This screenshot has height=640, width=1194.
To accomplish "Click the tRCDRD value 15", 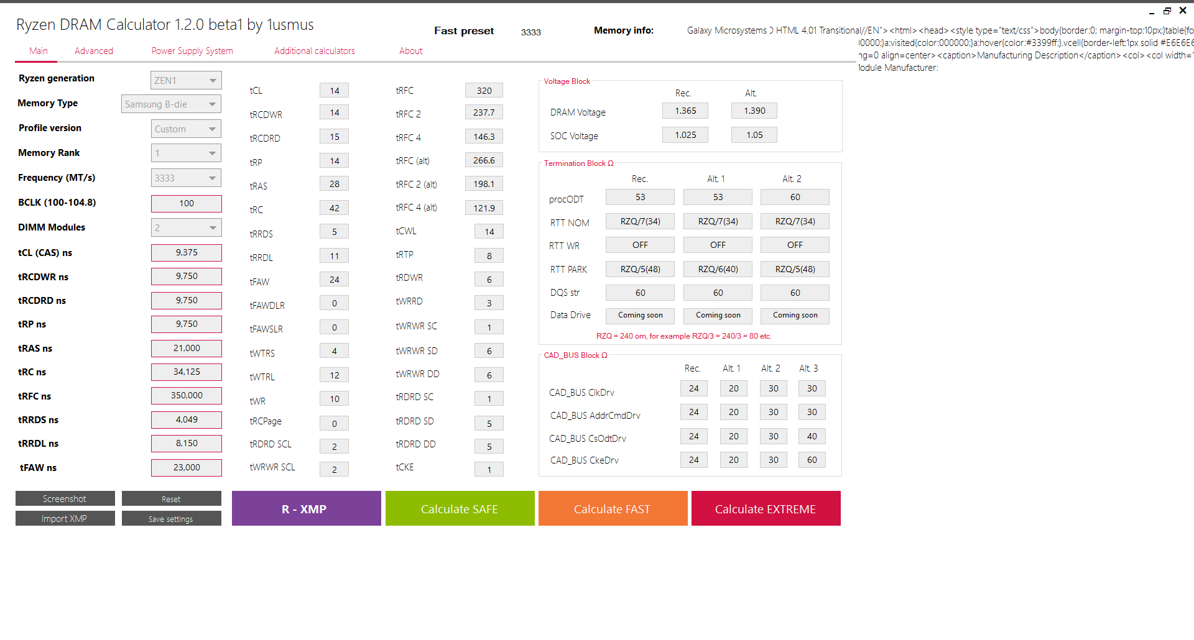I will pos(335,137).
